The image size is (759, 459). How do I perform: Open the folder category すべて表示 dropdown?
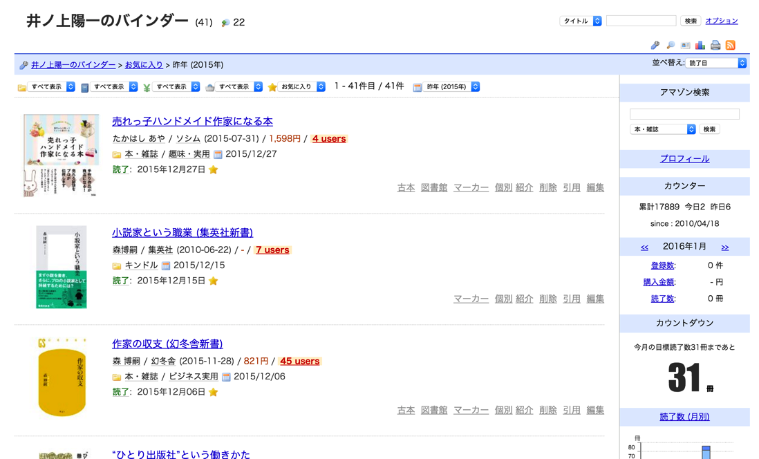51,86
